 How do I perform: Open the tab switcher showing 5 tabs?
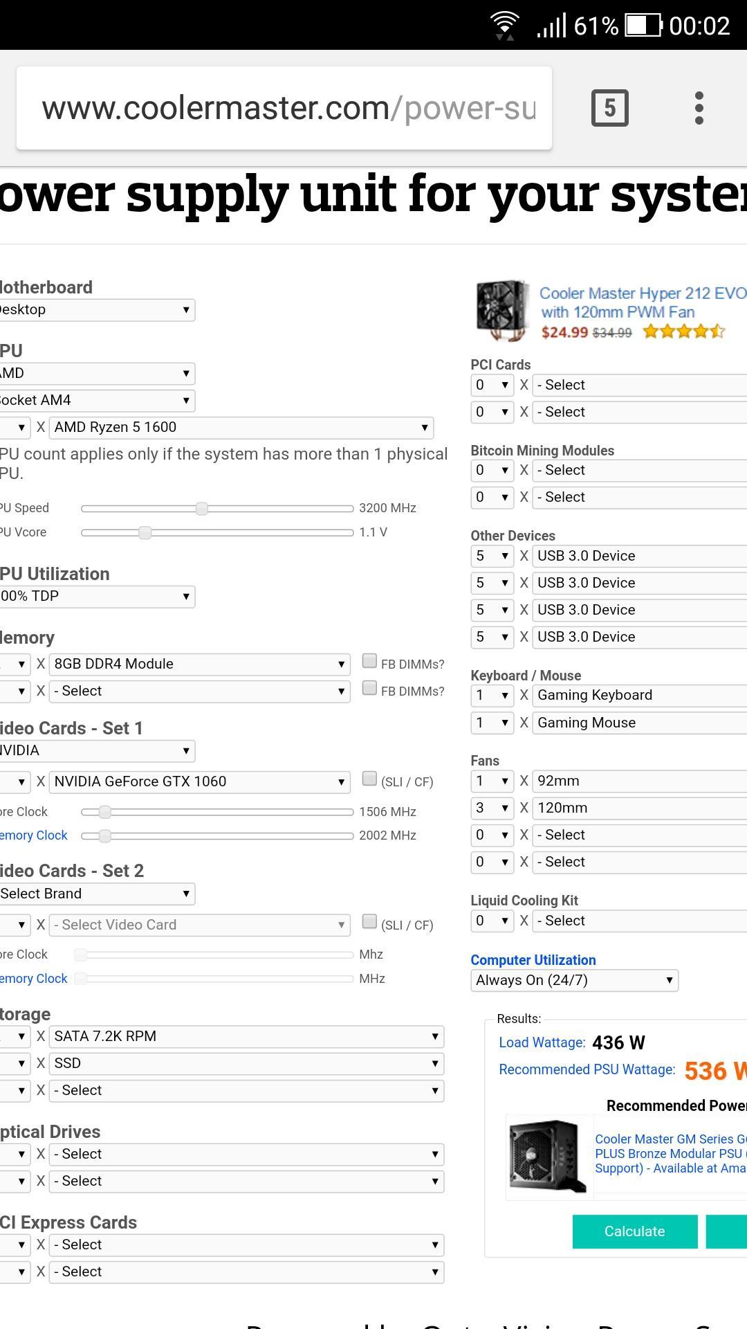[x=610, y=108]
